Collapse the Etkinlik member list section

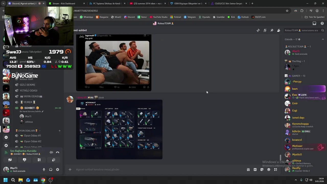323,39
